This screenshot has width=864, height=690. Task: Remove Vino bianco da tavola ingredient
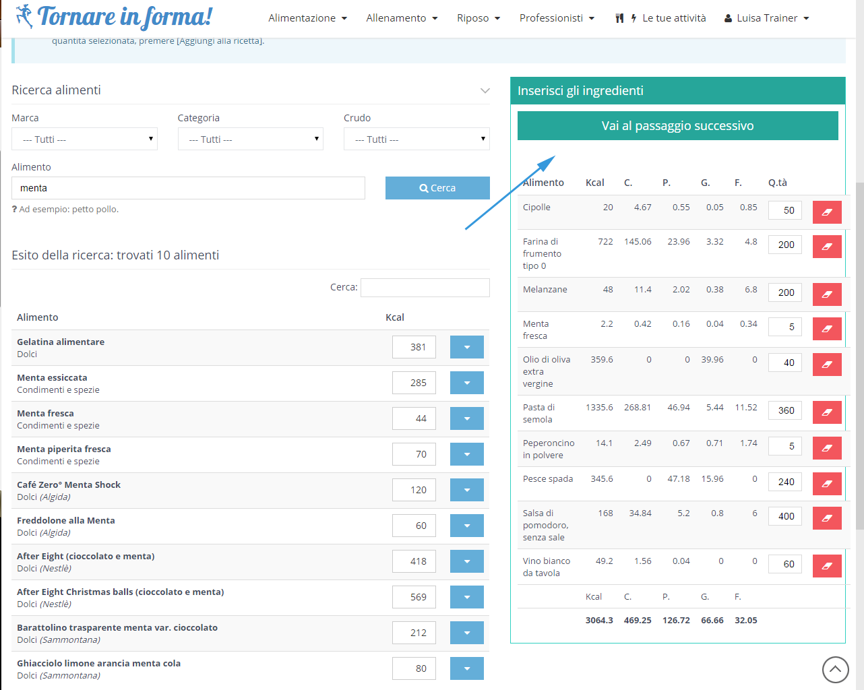coord(826,566)
